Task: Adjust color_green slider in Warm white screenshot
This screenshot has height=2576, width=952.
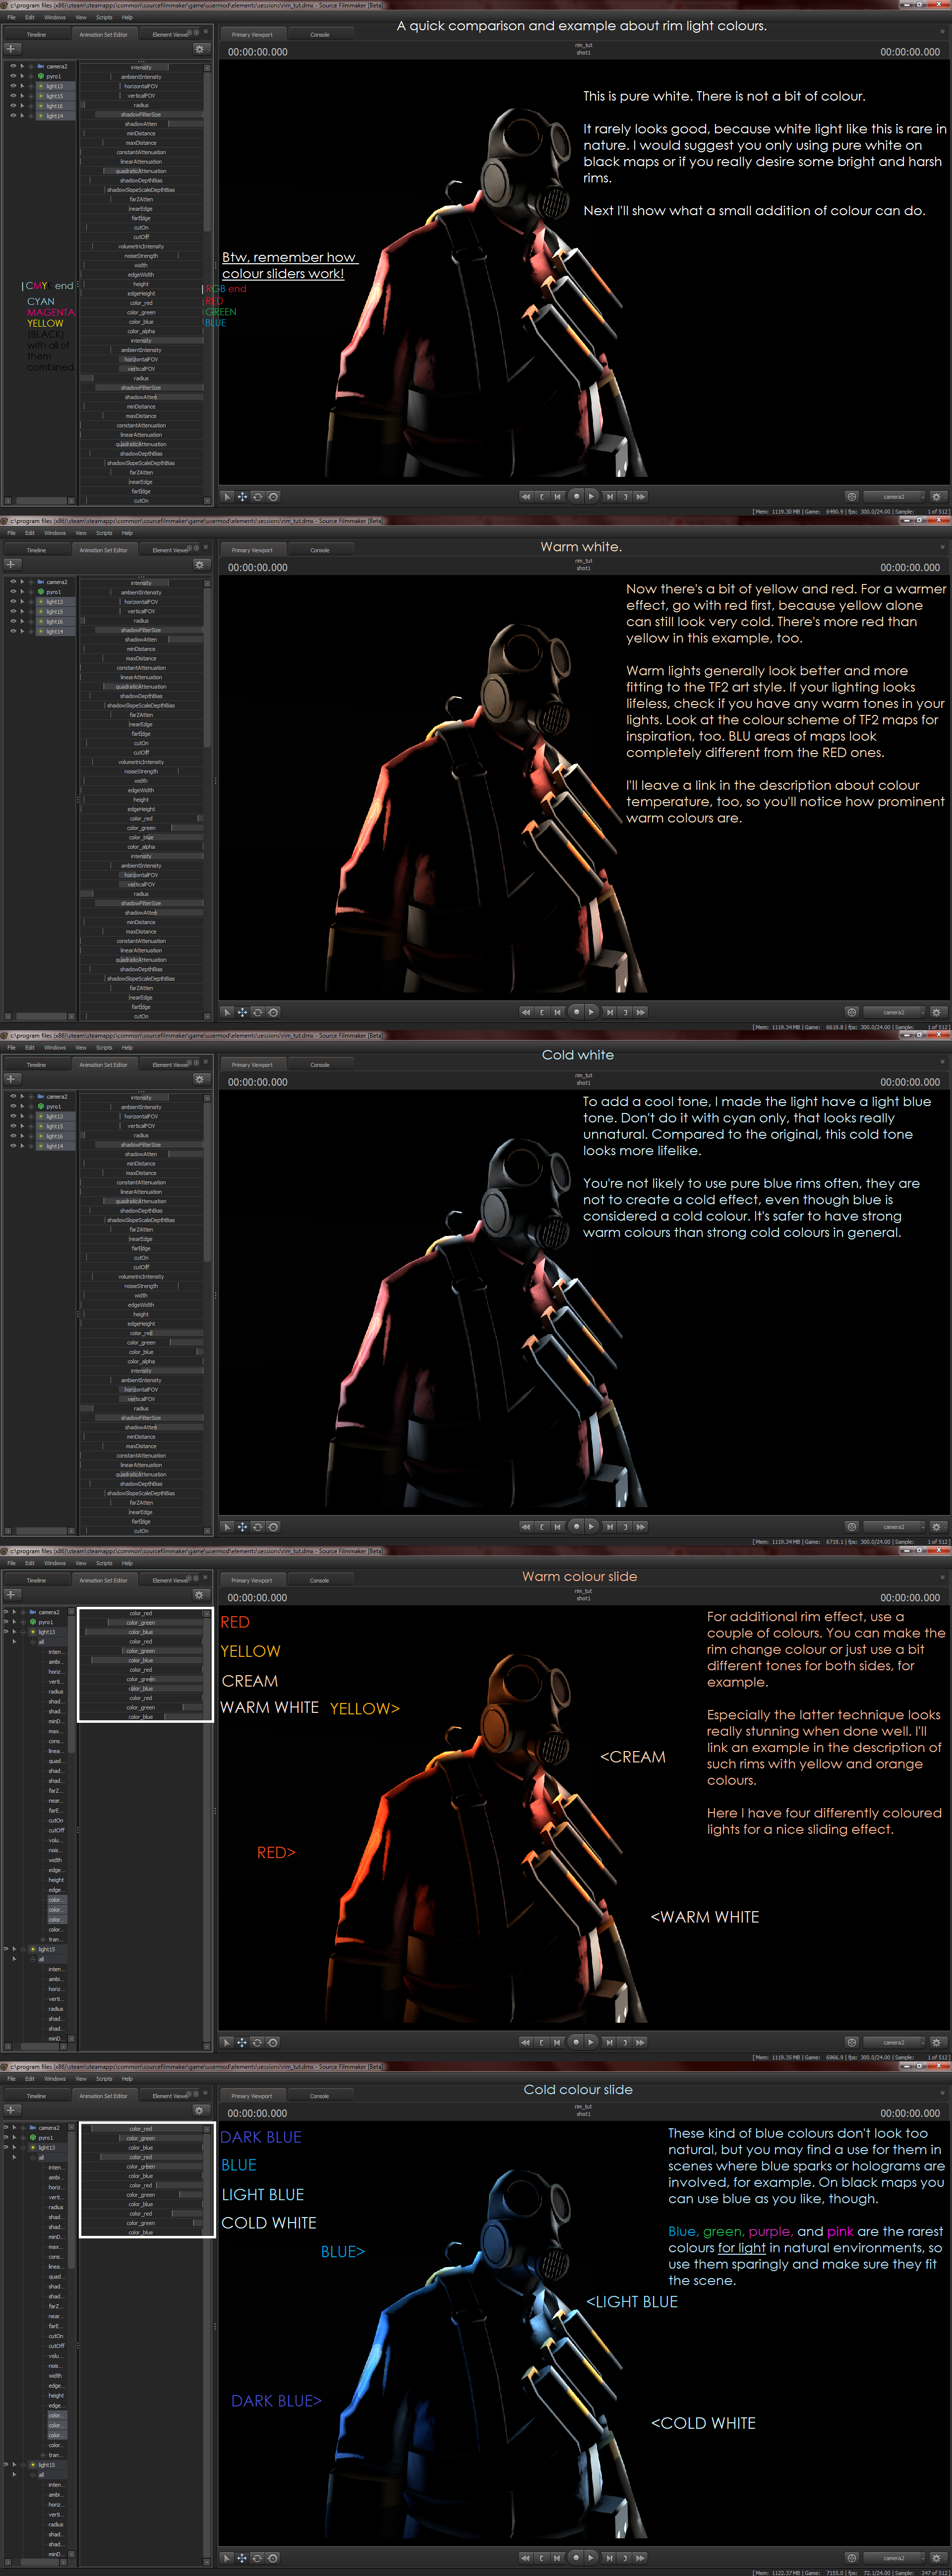Action: (x=141, y=828)
